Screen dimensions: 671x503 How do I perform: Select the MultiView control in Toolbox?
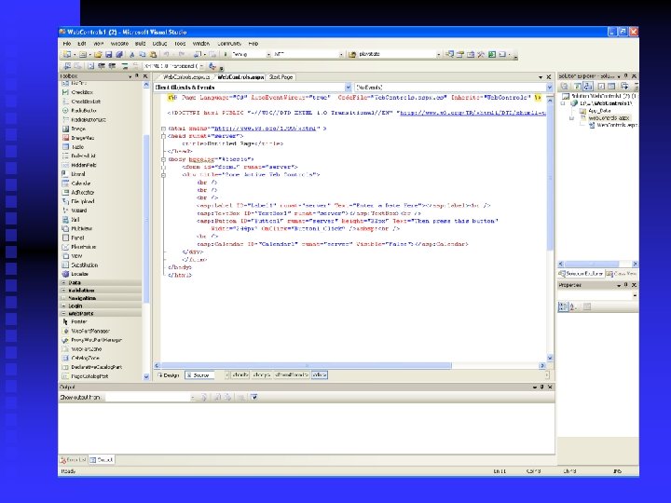77,228
